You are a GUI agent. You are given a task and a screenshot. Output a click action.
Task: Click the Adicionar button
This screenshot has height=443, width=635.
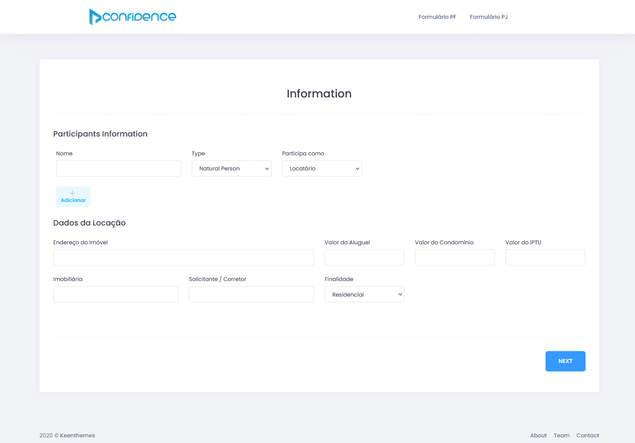click(73, 200)
